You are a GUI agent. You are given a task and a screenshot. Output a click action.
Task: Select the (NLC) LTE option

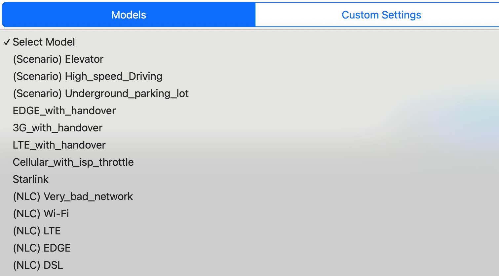pyautogui.click(x=249, y=231)
